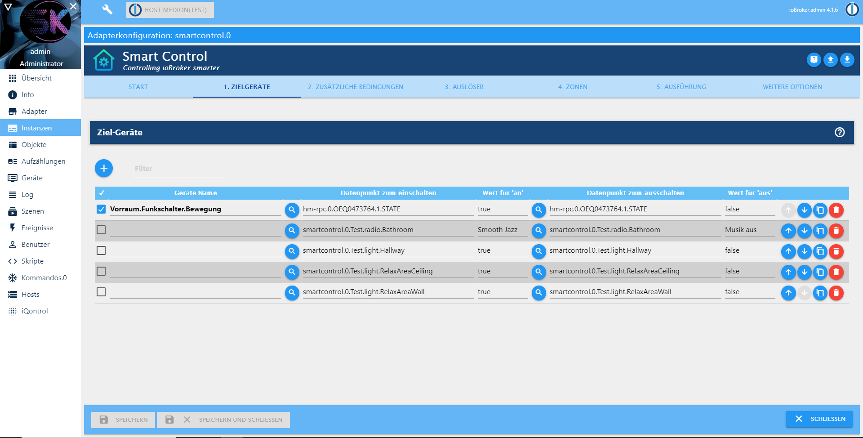Click the download configuration icon in header
Viewport: 863px width, 438px height.
point(847,60)
